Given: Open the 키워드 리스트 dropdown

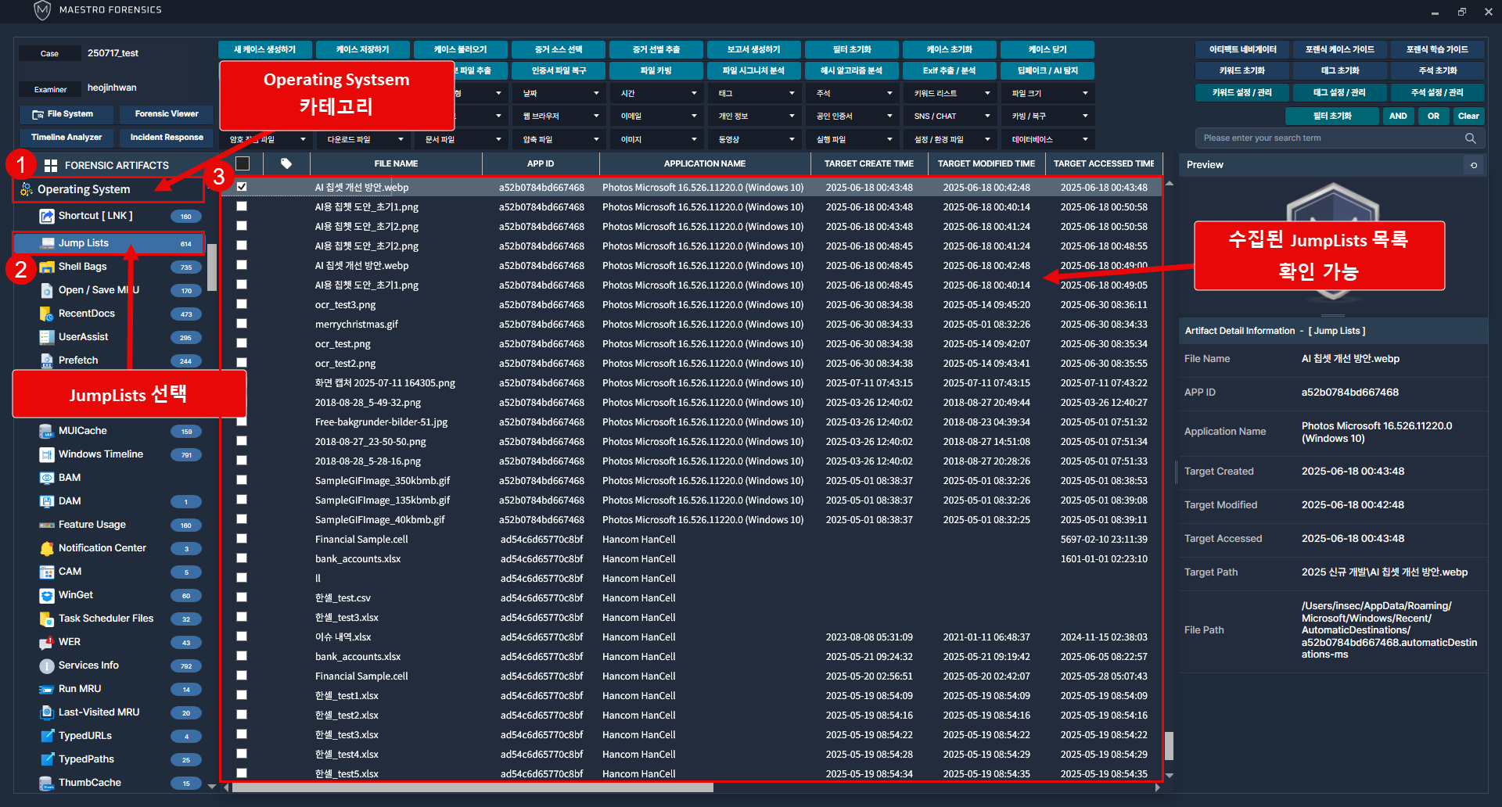Looking at the screenshot, I should click(951, 93).
